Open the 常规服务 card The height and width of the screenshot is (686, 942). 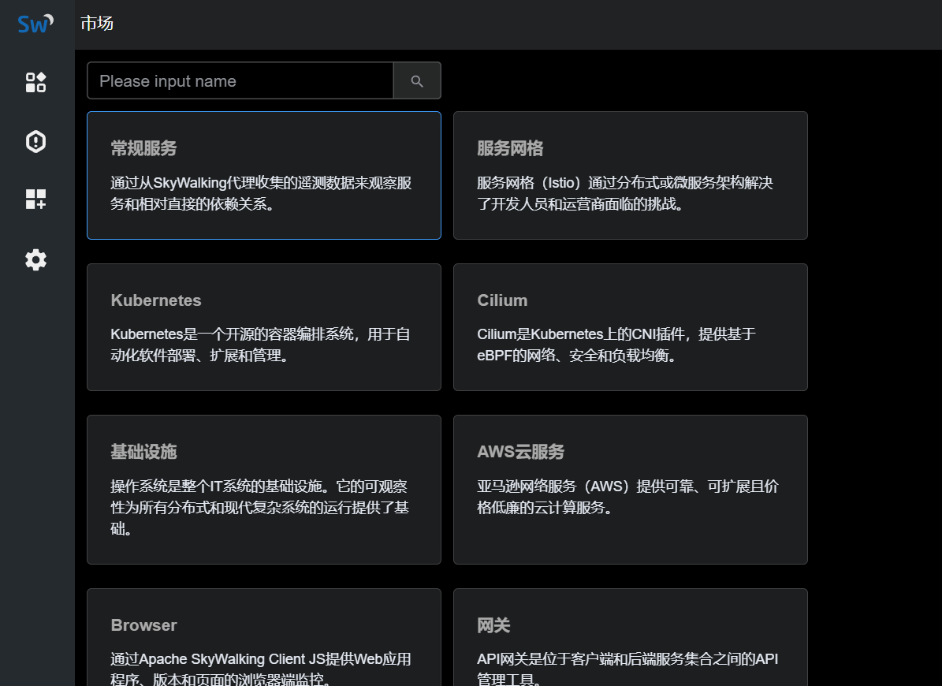(264, 175)
